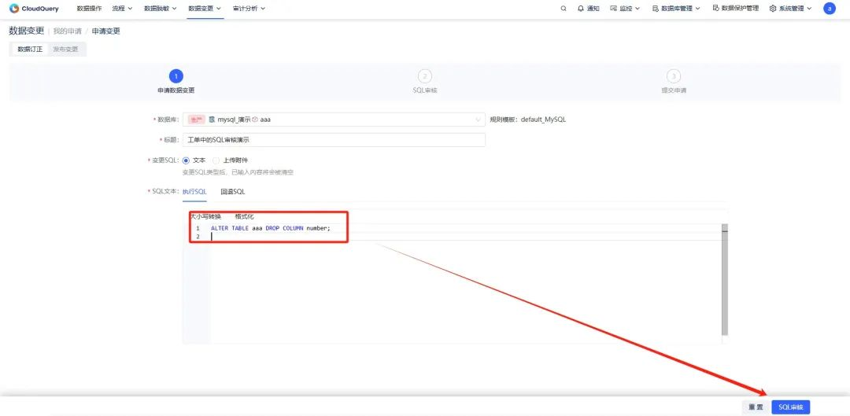The height and width of the screenshot is (416, 850).
Task: Click into the 标题 input field
Action: tap(334, 140)
